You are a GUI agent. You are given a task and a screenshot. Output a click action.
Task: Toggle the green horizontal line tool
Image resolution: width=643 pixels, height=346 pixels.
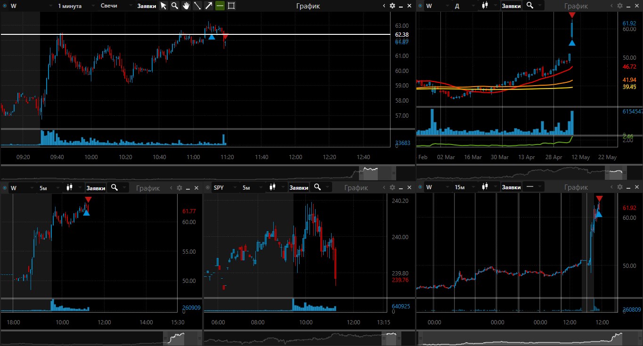[220, 6]
